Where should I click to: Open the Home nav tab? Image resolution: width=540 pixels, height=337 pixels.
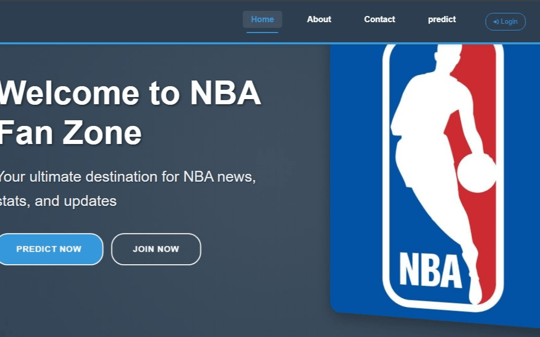pos(262,20)
